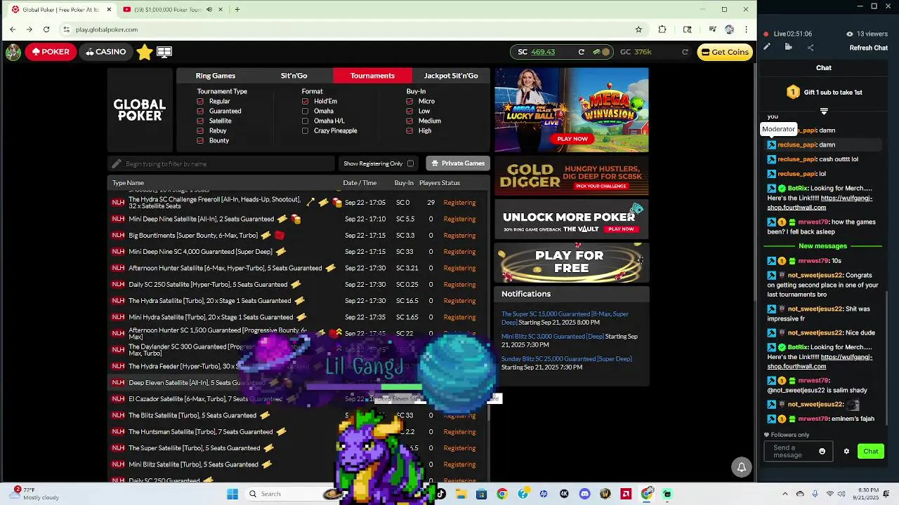Click the Get Coins button

(x=725, y=52)
